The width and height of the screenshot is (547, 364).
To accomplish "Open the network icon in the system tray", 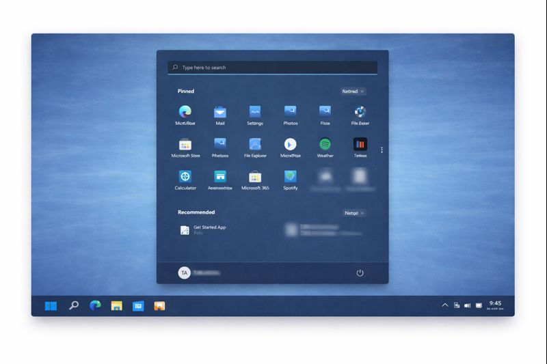I will pyautogui.click(x=457, y=305).
